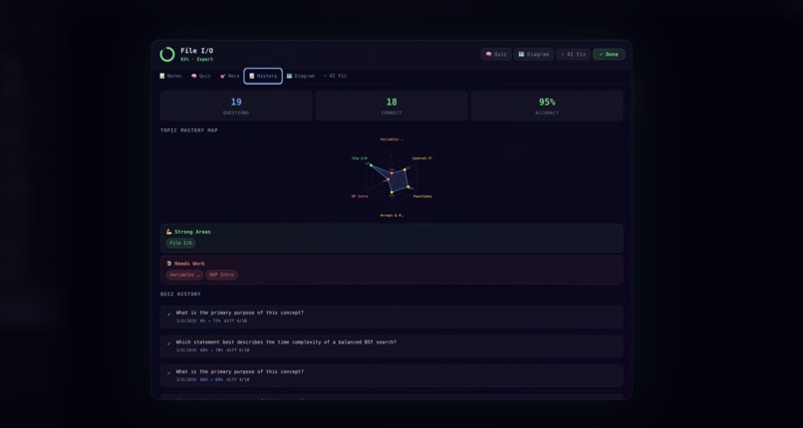Viewport: 803px width, 428px height.
Task: Select the History tab
Action: [x=263, y=76]
